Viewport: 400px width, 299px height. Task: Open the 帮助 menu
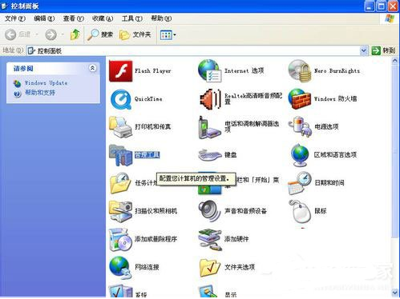click(x=161, y=18)
